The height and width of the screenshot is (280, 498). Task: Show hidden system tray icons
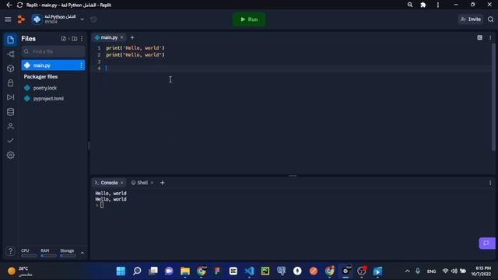tap(407, 271)
